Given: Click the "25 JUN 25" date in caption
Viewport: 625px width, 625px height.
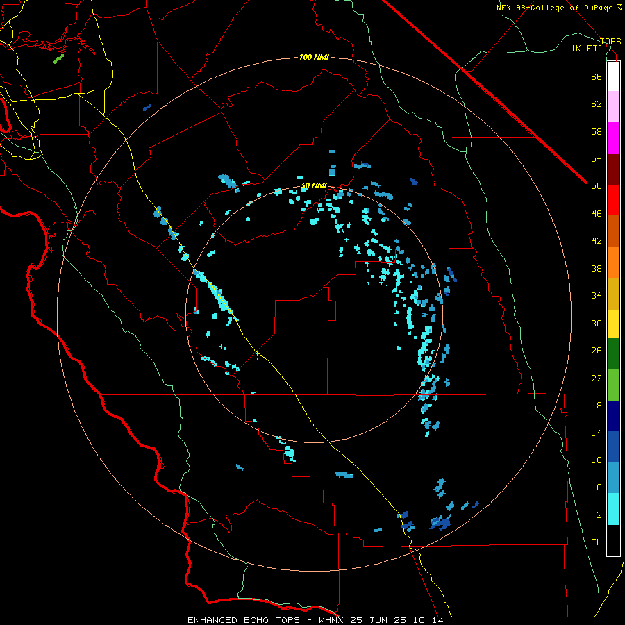Looking at the screenshot, I should (x=378, y=620).
